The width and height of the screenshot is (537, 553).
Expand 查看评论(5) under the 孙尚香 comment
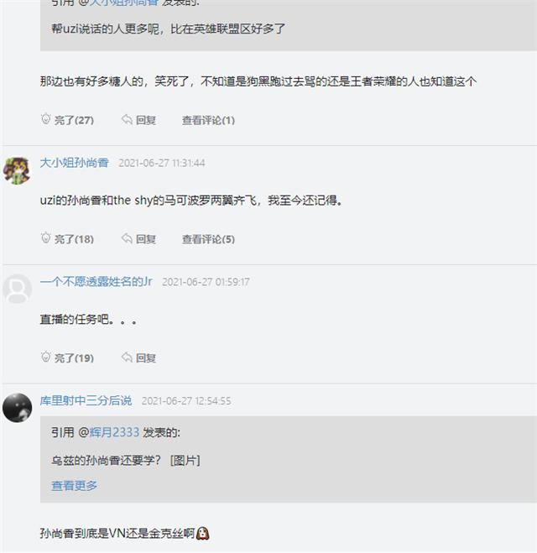(208, 239)
